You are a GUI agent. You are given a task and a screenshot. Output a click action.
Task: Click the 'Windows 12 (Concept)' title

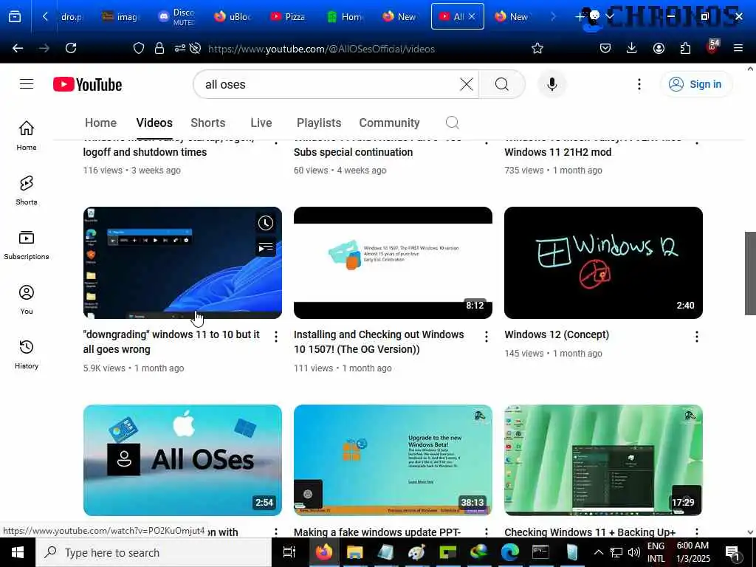click(557, 334)
